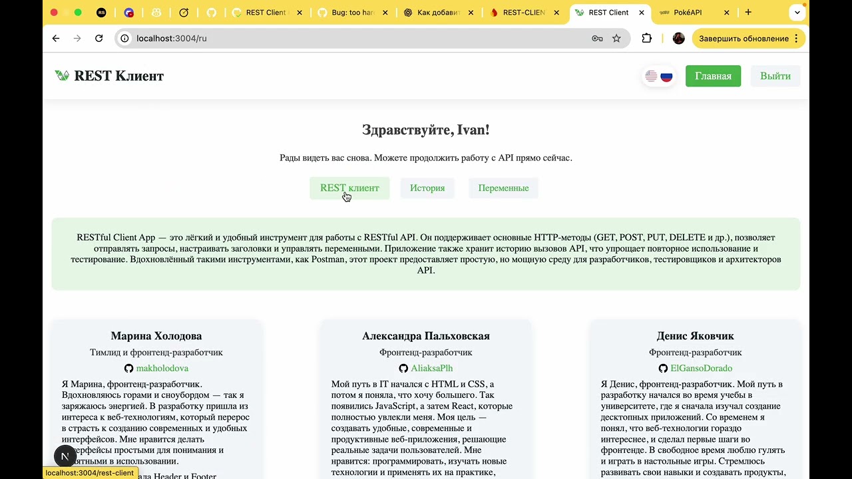
Task: Switch language with the US flag
Action: pos(651,76)
